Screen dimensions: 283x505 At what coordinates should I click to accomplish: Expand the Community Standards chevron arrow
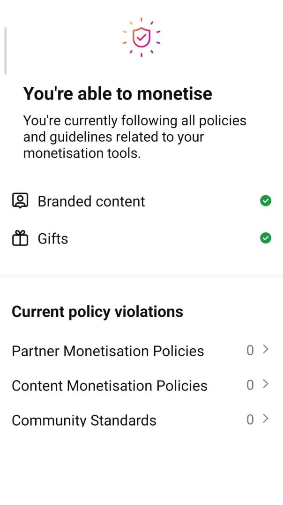(x=266, y=419)
